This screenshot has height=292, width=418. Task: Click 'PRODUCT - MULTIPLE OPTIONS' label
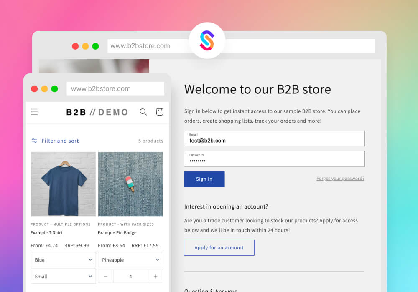[61, 224]
